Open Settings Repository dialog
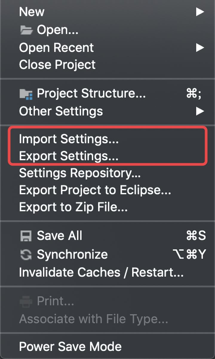215x359 pixels. point(80,173)
